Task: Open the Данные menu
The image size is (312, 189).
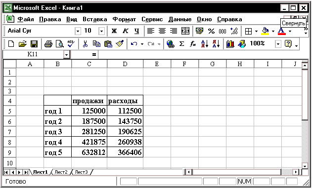Action: click(x=180, y=19)
